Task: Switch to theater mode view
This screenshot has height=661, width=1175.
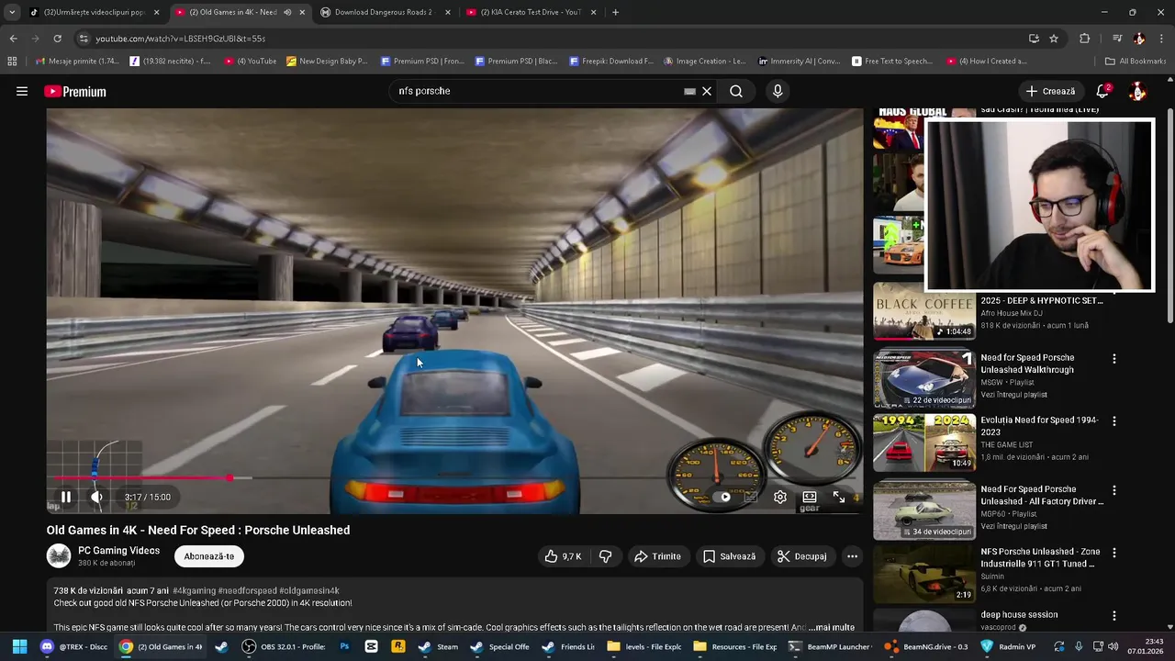Action: (810, 497)
